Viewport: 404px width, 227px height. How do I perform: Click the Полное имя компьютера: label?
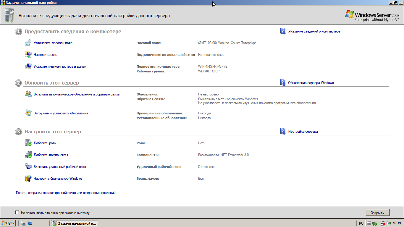pos(159,67)
